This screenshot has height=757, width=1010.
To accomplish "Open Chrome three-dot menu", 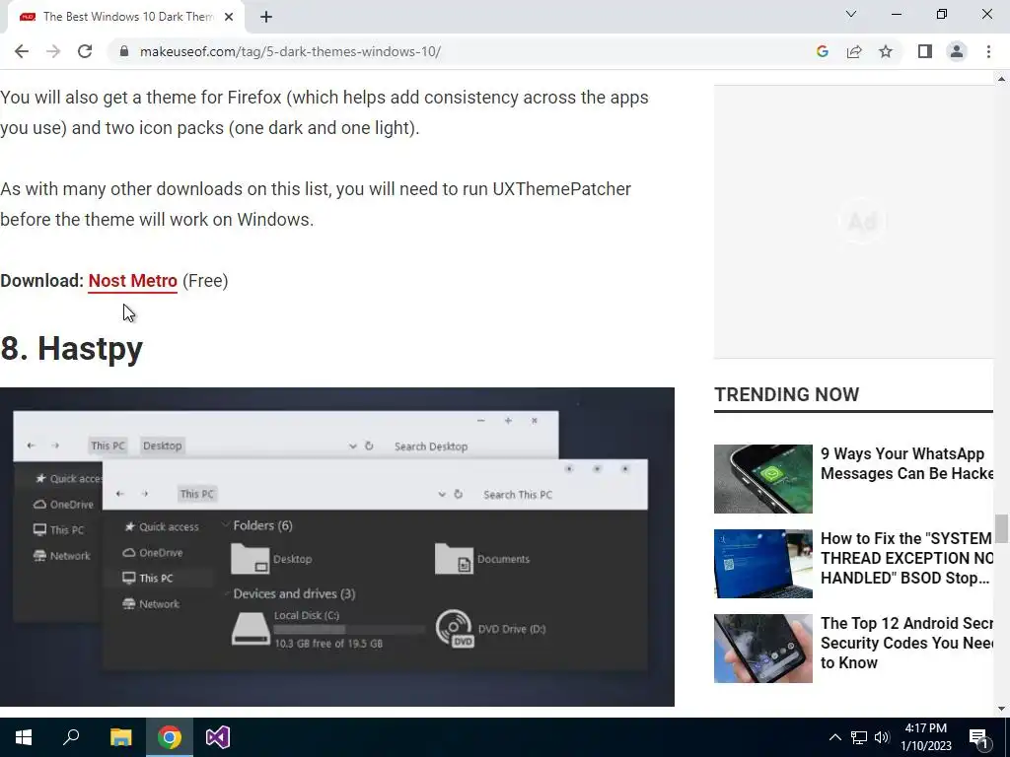I will [x=988, y=51].
